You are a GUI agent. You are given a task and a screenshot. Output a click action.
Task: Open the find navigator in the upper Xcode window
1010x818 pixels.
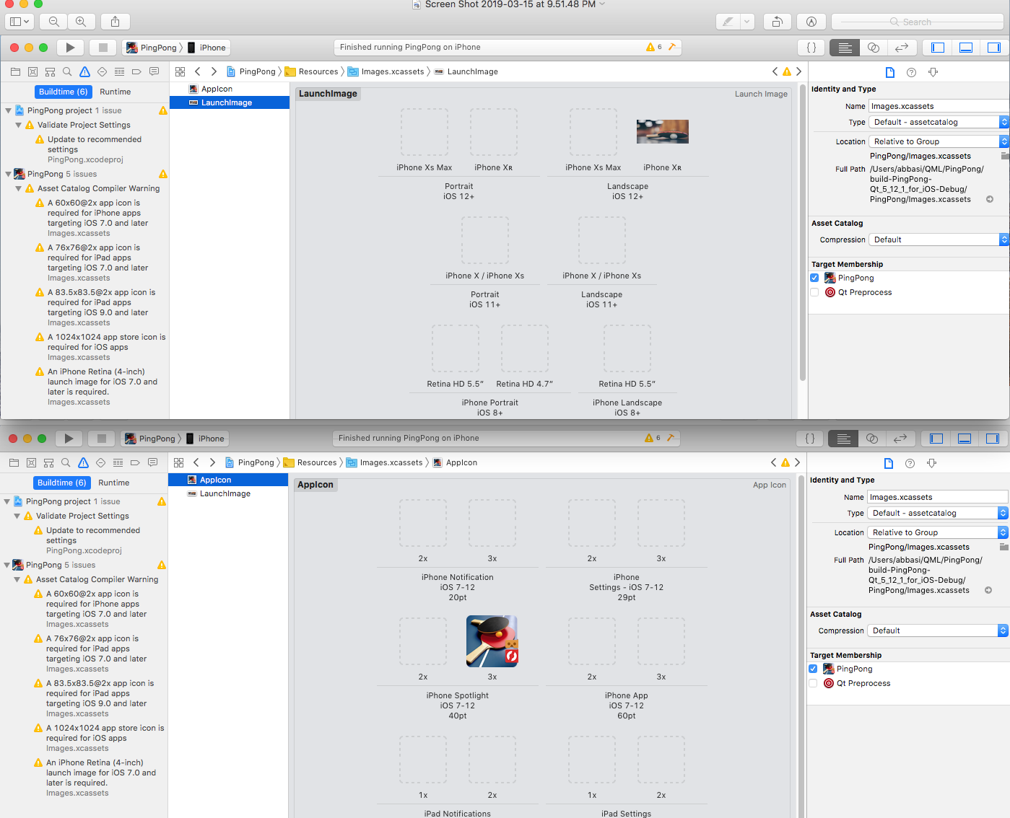point(67,71)
